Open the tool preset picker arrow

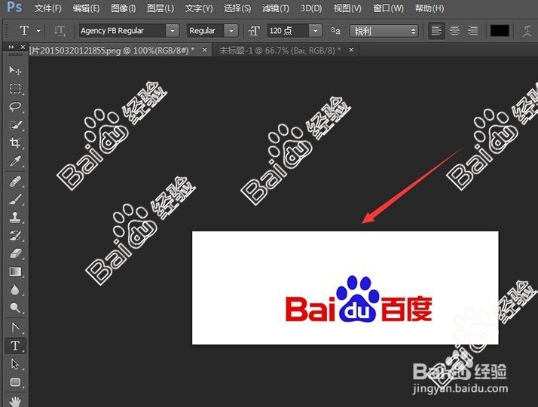pos(38,31)
